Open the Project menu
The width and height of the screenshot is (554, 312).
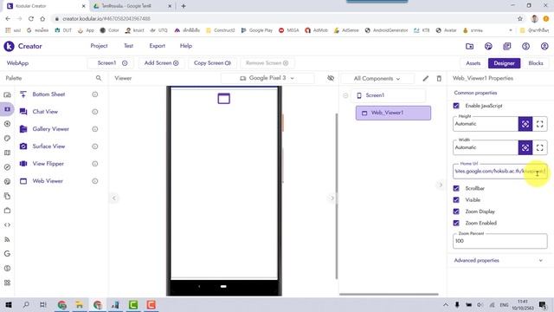(x=99, y=46)
